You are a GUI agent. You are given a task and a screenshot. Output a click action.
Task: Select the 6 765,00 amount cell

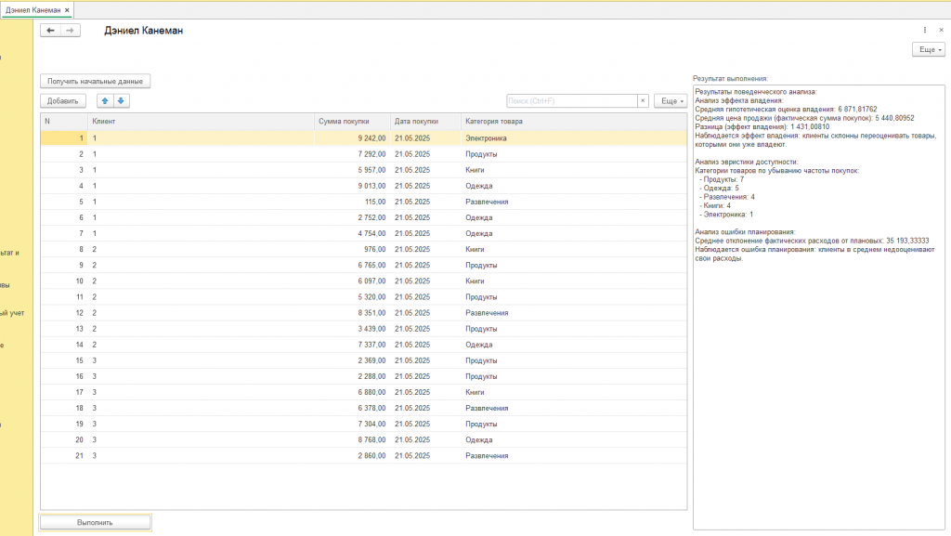352,265
